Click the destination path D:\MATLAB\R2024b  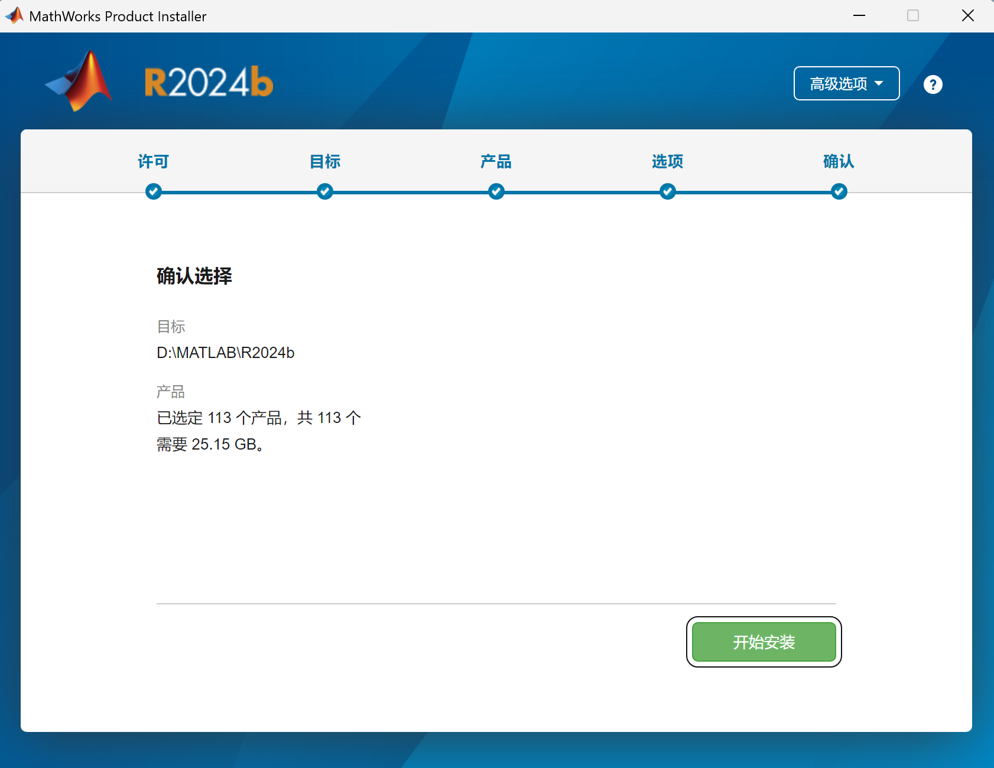[x=225, y=353]
